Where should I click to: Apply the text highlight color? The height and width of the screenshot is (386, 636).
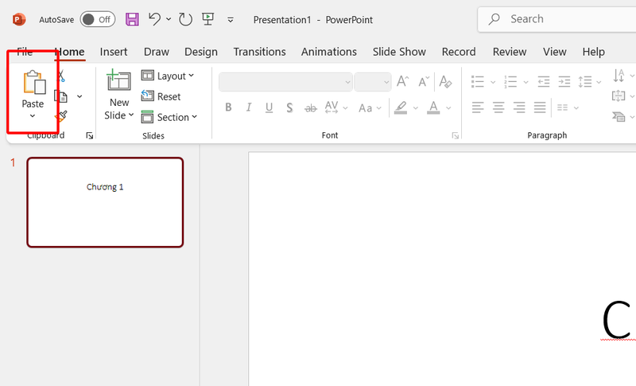pos(401,107)
